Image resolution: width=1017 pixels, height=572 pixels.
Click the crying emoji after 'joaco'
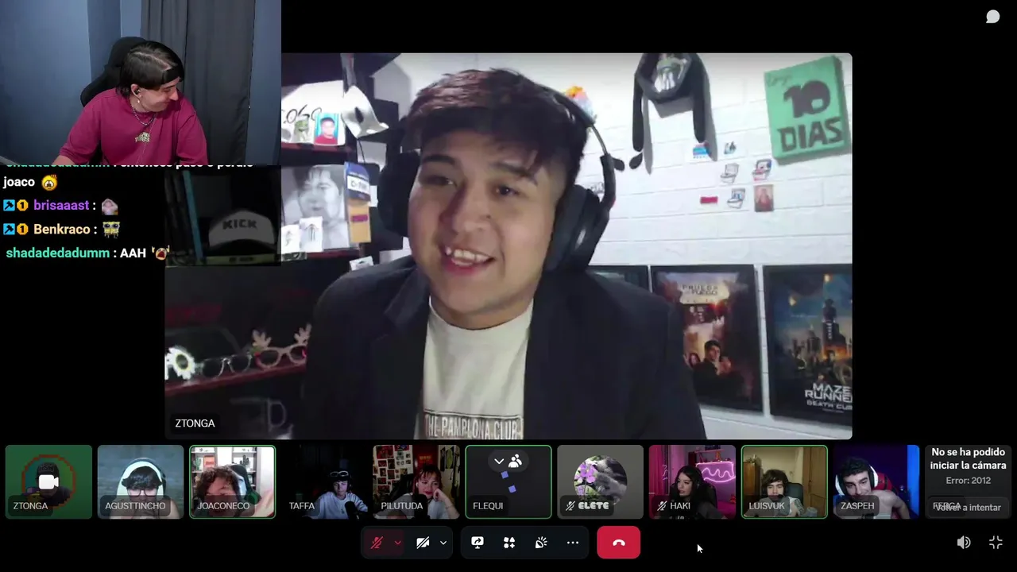(49, 183)
